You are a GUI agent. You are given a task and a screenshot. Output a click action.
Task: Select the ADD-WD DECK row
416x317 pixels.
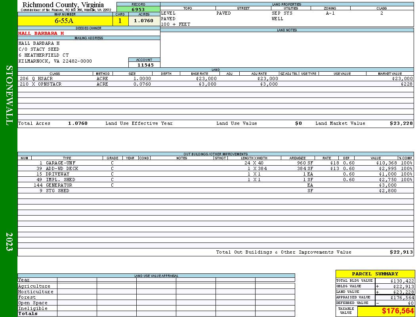216,168
